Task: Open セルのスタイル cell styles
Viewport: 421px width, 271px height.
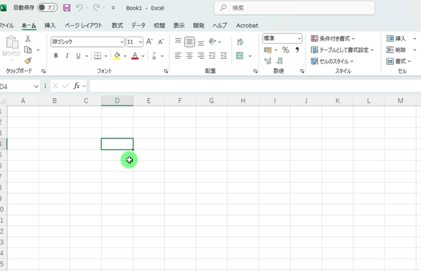Action: click(x=332, y=62)
